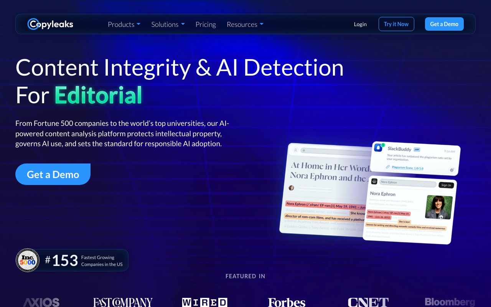Click the Inc. 5000 badge icon
Viewport: 491px width, 307px height.
tap(28, 260)
